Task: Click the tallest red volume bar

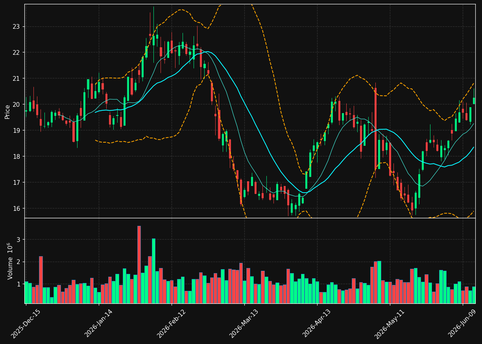Action: point(139,264)
